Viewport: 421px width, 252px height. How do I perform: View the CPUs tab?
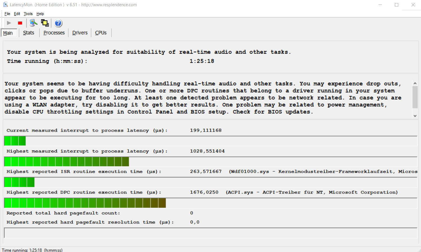pyautogui.click(x=101, y=33)
